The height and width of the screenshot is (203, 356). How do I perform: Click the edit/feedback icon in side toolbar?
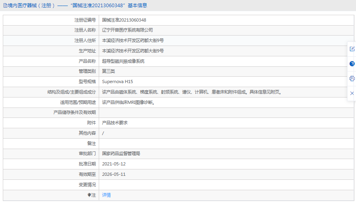352,49
